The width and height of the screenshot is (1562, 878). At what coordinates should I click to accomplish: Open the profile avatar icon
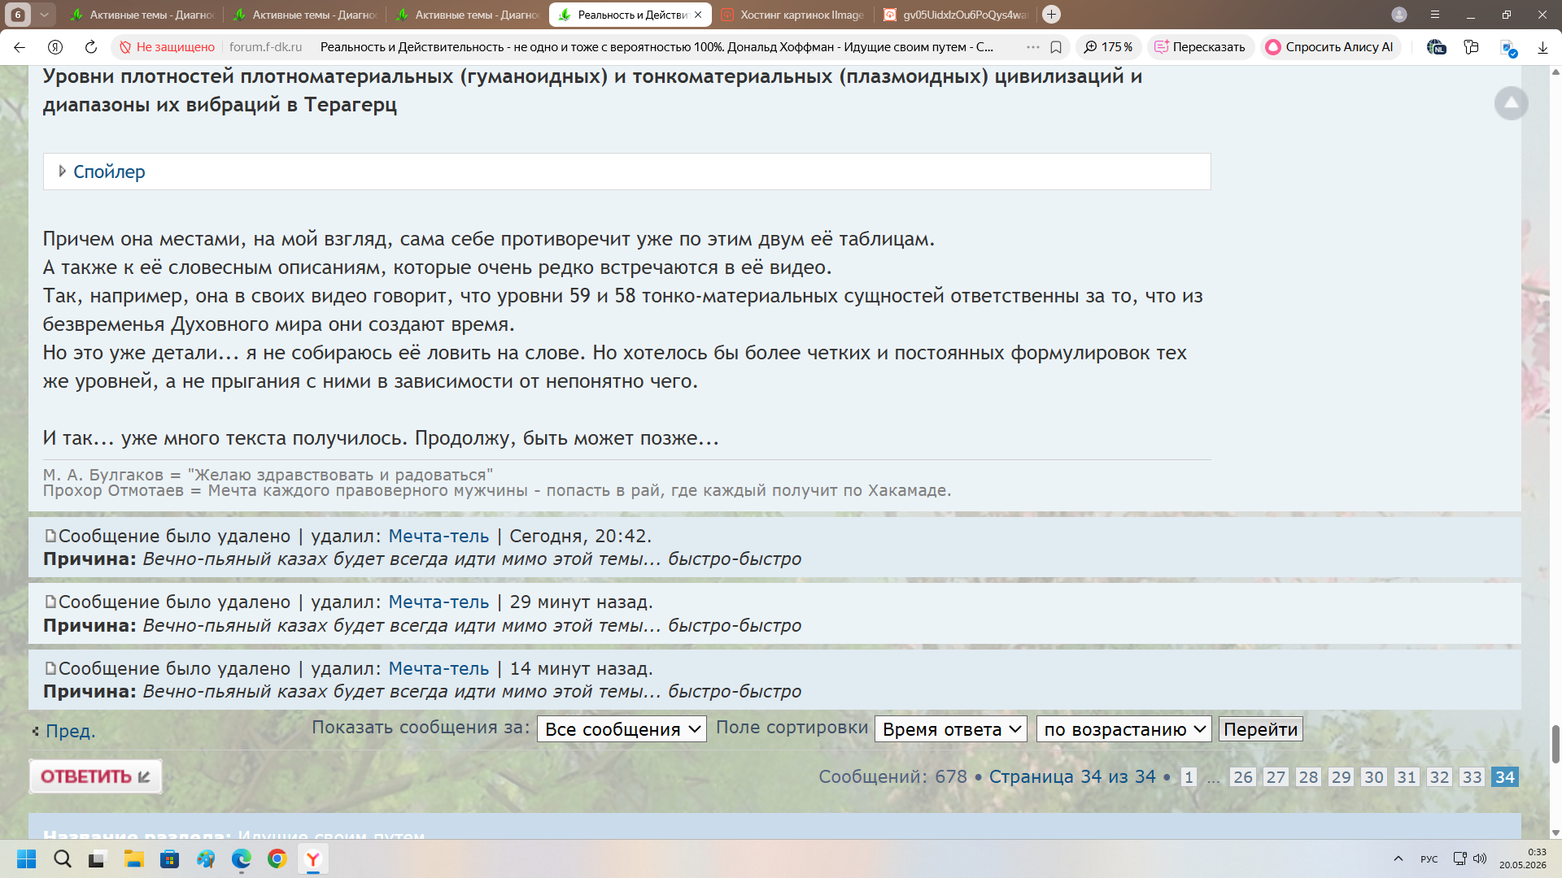tap(1399, 15)
